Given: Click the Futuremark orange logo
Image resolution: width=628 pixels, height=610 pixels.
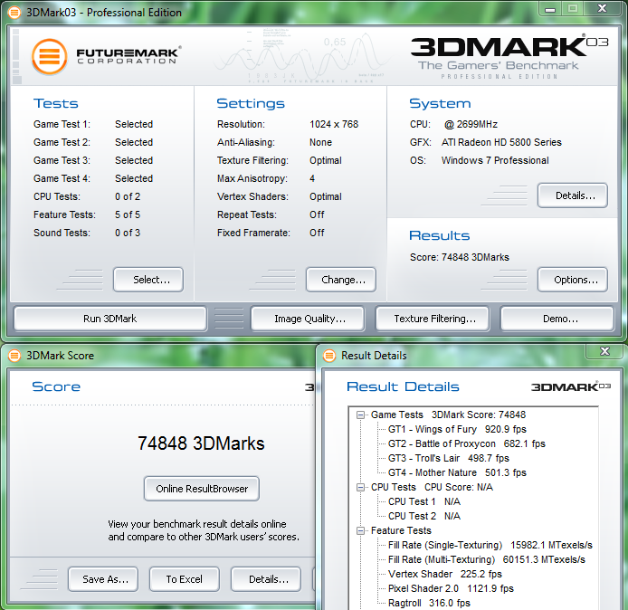Looking at the screenshot, I should click(x=50, y=56).
